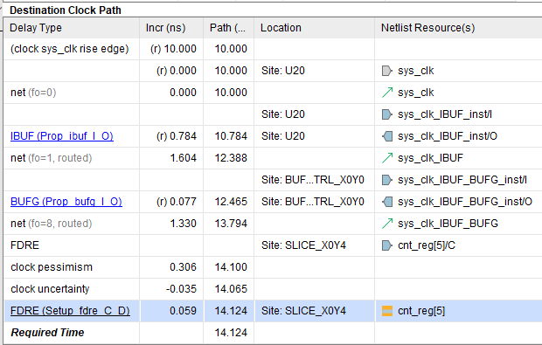Viewport: 542px width, 345px height.
Task: Select the sys_clk_IBUF_BUFG net name
Action: [x=448, y=224]
